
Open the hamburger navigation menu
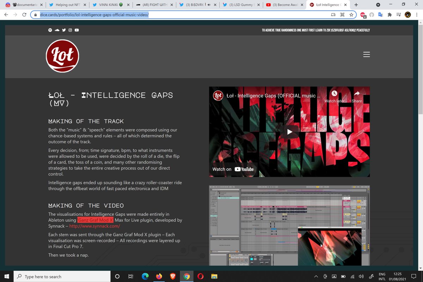tap(366, 54)
